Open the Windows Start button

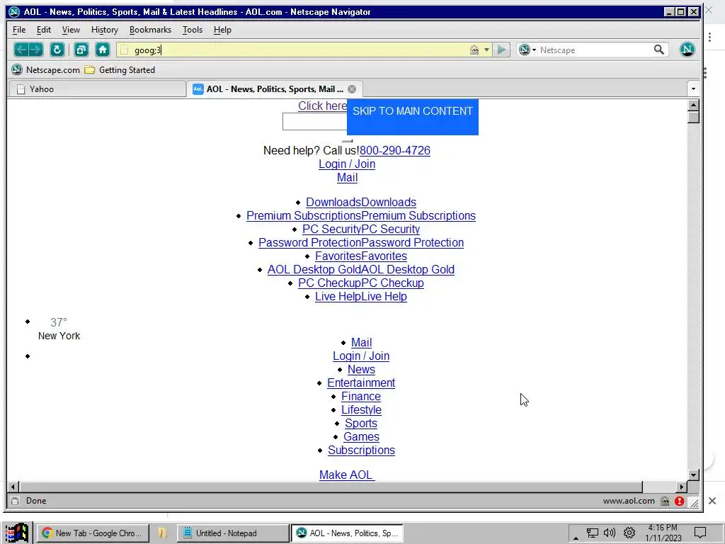[x=18, y=533]
